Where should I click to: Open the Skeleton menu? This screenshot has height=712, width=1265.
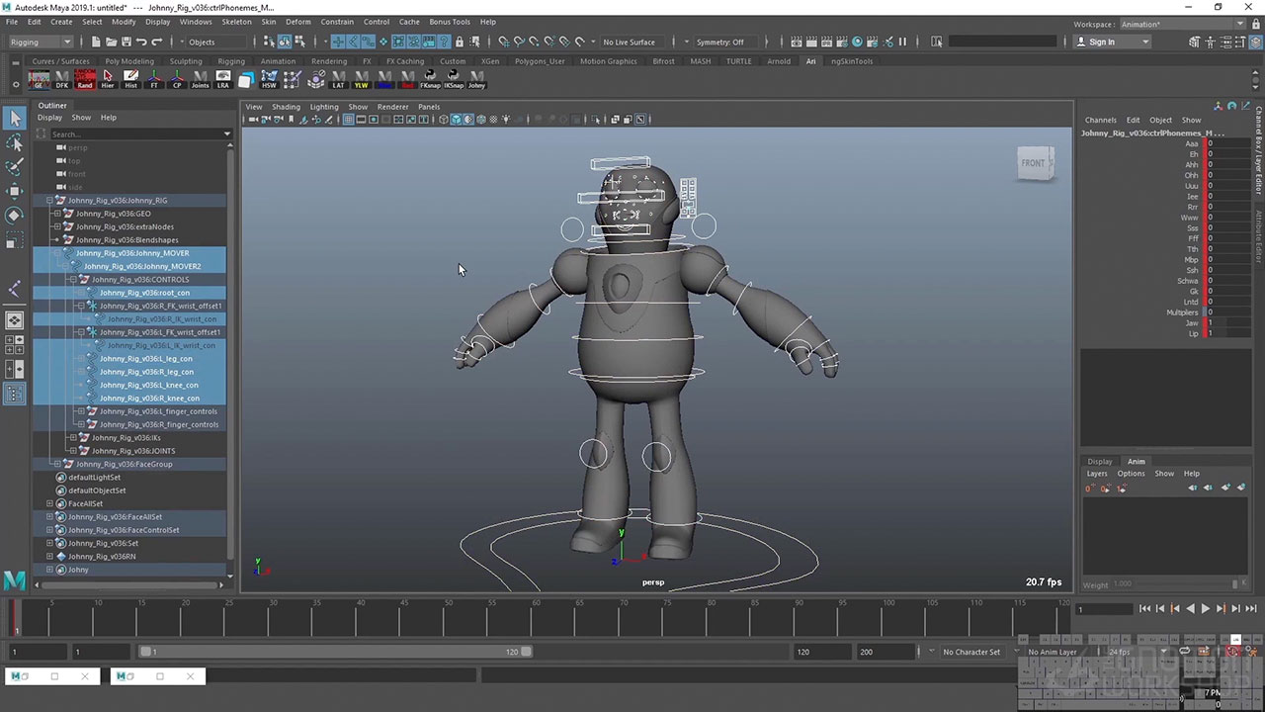point(236,22)
